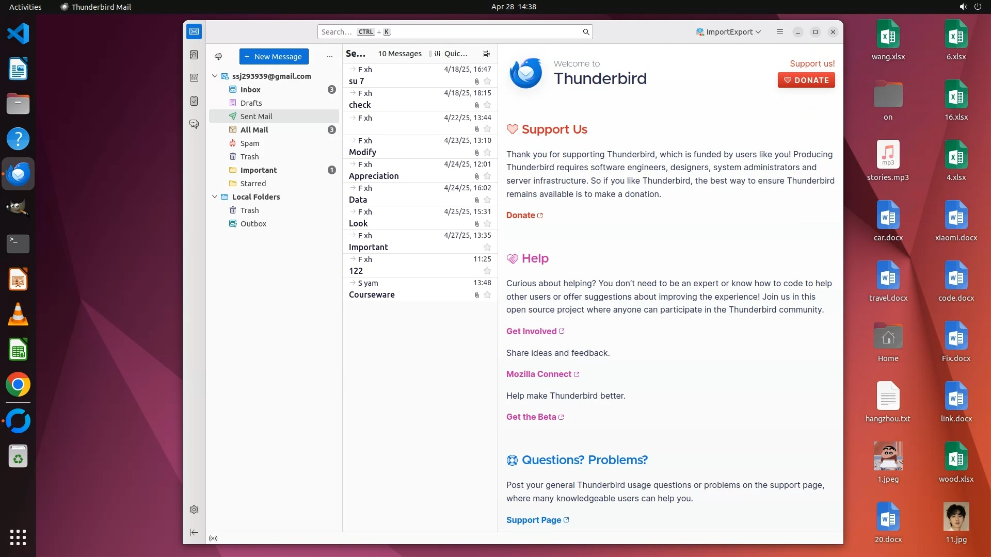Collapse the Local Folders tree
The height and width of the screenshot is (557, 991).
click(215, 197)
